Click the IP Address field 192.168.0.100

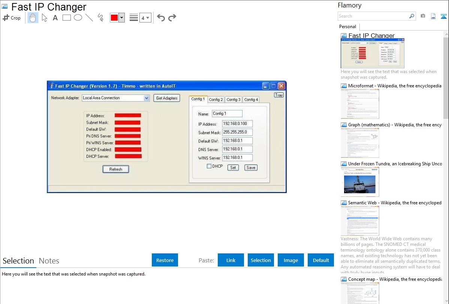(x=237, y=124)
